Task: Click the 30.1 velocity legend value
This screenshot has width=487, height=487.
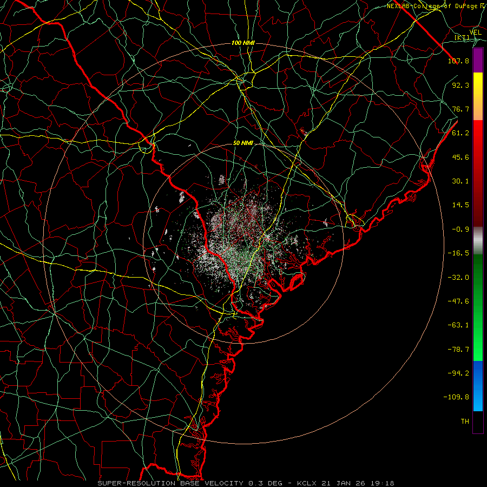Action: click(460, 181)
